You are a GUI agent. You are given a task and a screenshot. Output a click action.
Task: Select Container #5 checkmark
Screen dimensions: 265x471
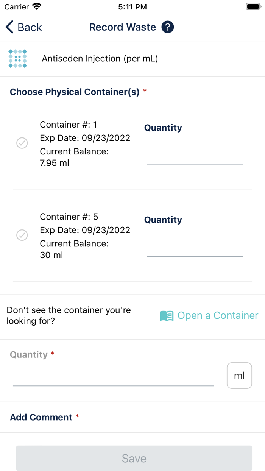[x=22, y=235]
